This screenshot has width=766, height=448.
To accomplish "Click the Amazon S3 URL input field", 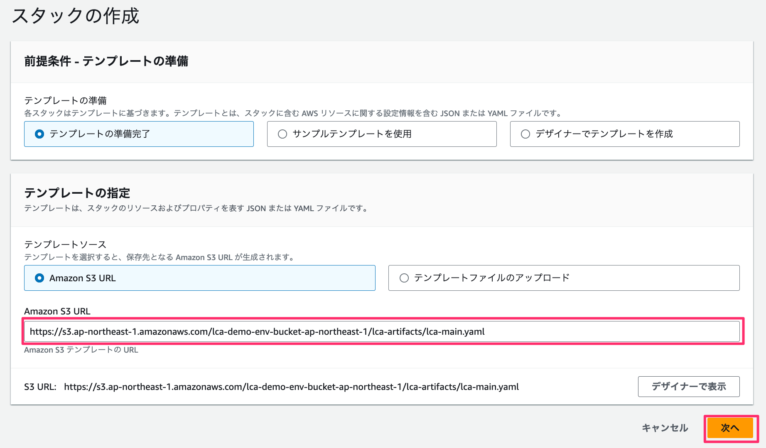I will [382, 331].
